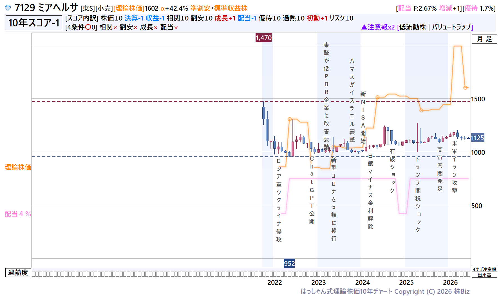Click the バリュートラップ warning text
This screenshot has width=501, height=296.
[x=451, y=27]
